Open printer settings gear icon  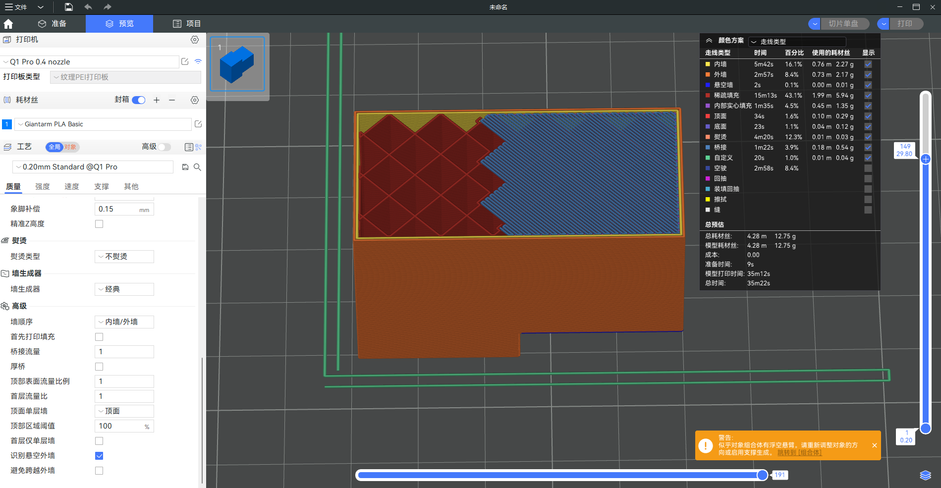pos(195,40)
